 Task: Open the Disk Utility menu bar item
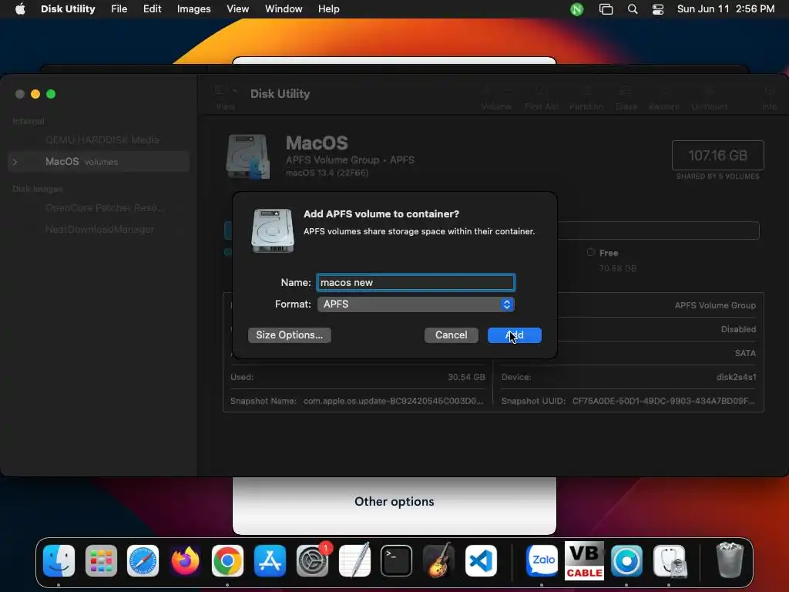(x=68, y=9)
